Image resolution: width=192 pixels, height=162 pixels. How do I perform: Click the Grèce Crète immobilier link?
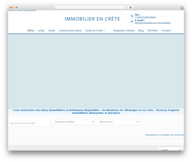point(22,11)
